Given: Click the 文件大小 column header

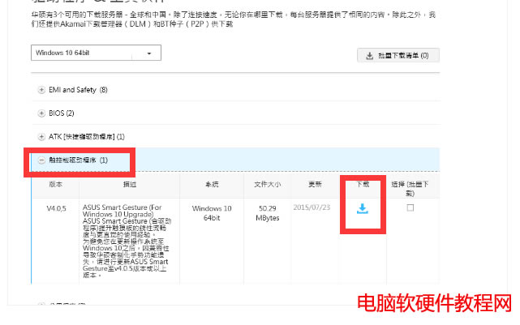Looking at the screenshot, I should click(x=269, y=185).
